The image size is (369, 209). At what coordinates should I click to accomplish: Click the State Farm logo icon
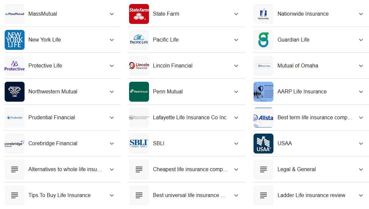click(x=139, y=14)
